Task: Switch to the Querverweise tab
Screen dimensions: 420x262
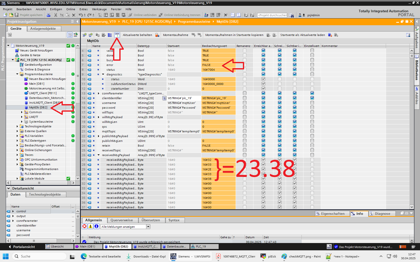Action: click(x=122, y=220)
